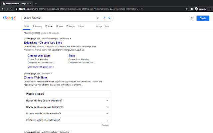This screenshot has height=133, width=213.
Task: Bookmark this page with the star icon
Action: [x=187, y=9]
